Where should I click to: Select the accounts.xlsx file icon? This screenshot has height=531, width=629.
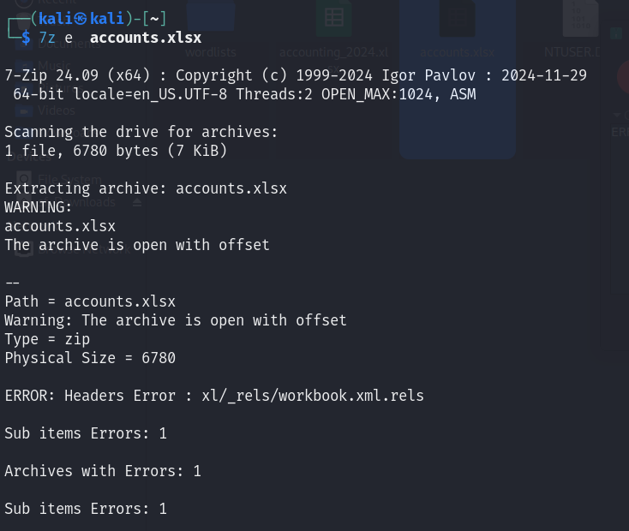coord(458,18)
